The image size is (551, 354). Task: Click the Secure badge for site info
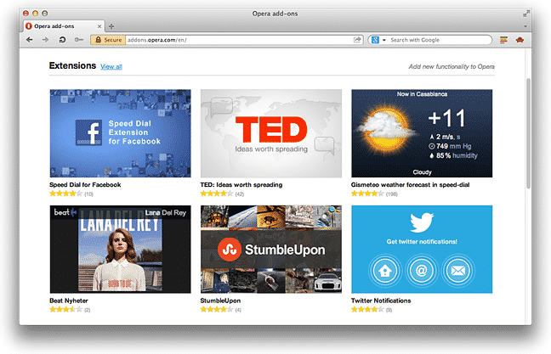click(x=108, y=40)
